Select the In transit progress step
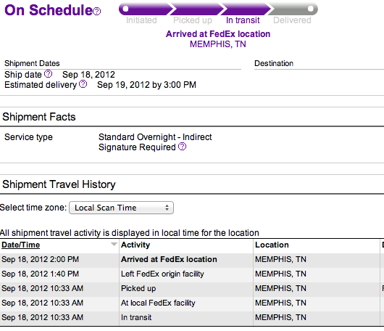This screenshot has width=384, height=331. [243, 20]
